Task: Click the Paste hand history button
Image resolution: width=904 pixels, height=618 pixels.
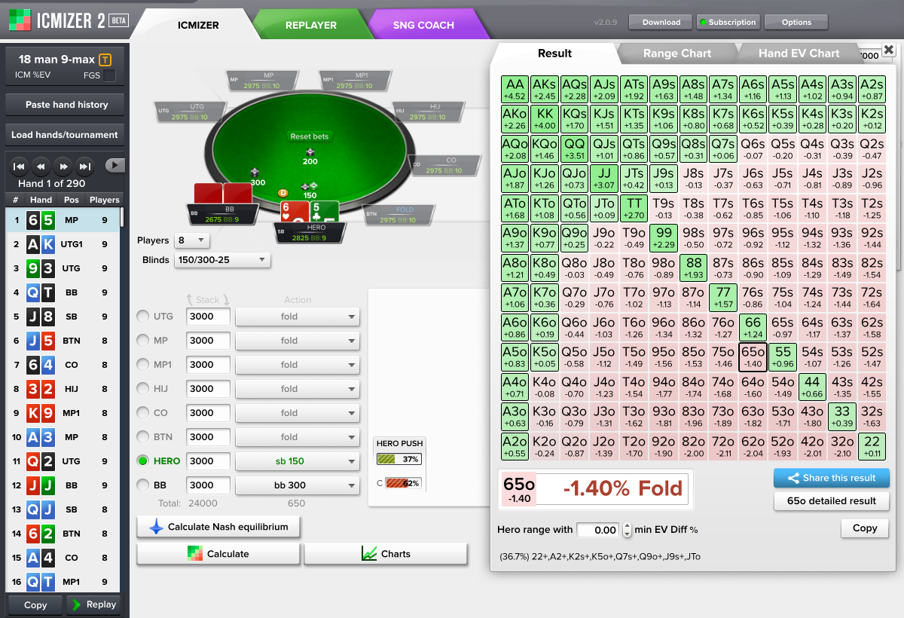Action: click(x=66, y=105)
